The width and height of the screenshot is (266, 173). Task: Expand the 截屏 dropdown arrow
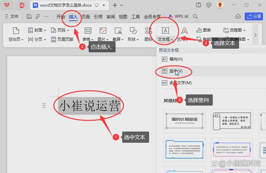coord(123,39)
